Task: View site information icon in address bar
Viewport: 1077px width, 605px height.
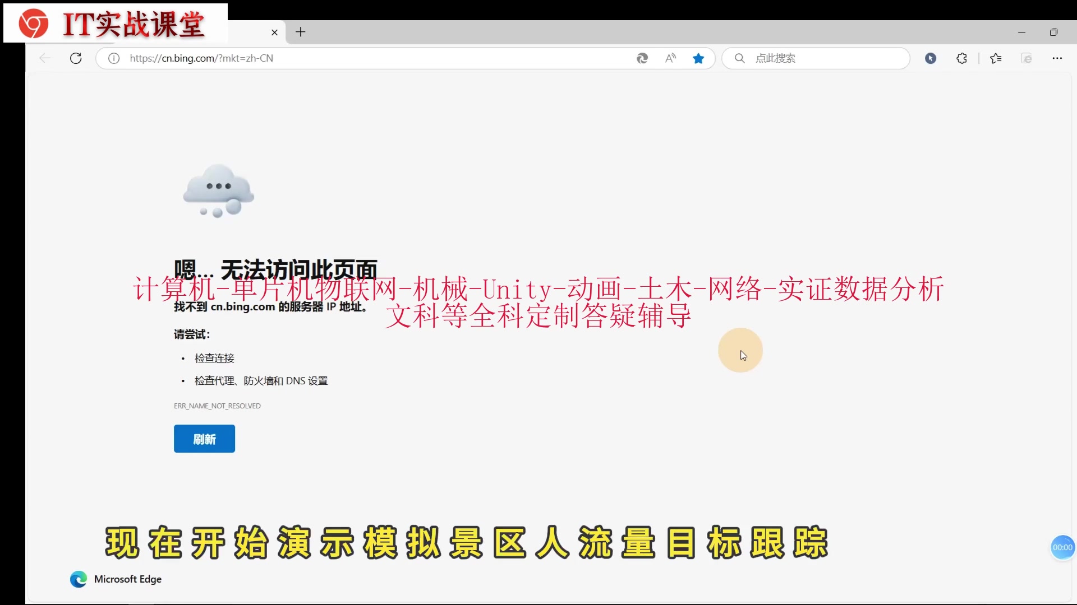Action: 114,58
